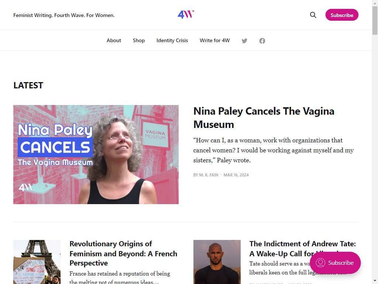View author M. K. Fain's byline

pos(209,175)
